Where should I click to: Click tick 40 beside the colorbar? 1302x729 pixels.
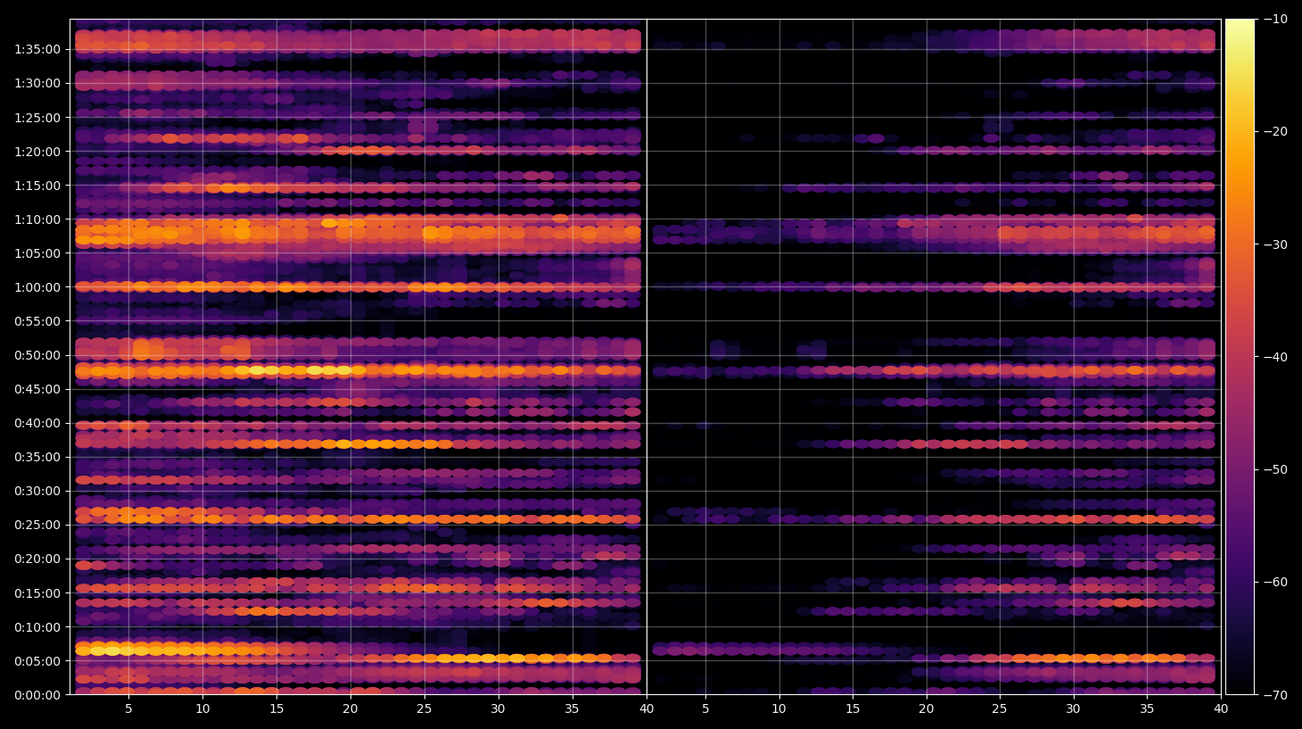(x=1221, y=709)
